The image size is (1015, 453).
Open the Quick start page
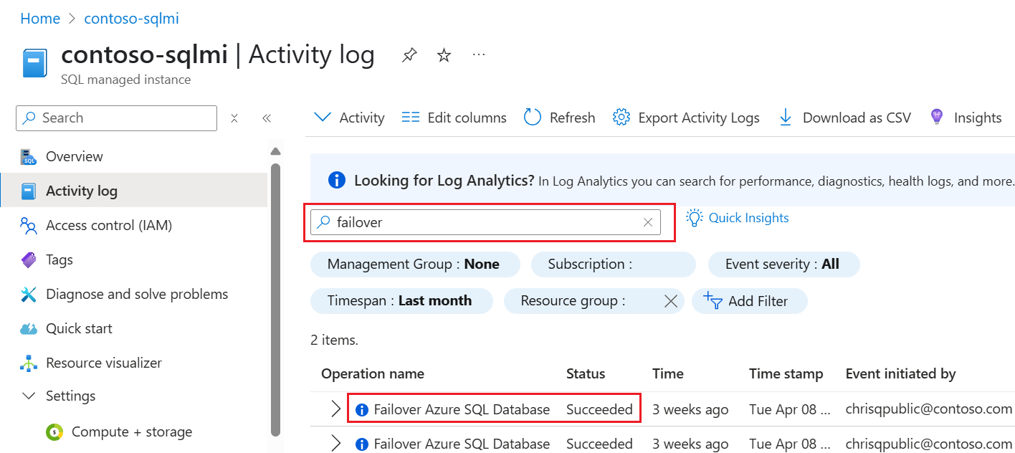click(x=79, y=328)
